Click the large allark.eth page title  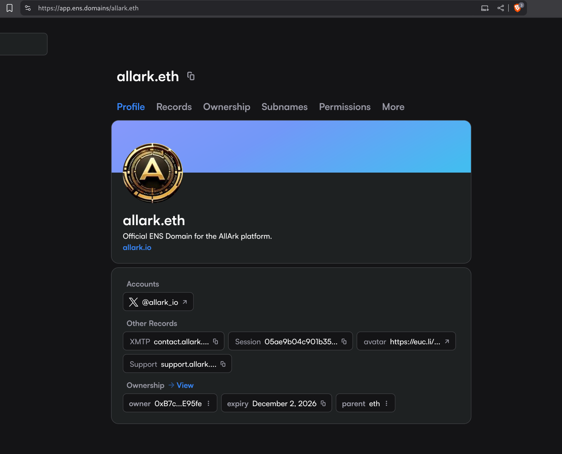[148, 76]
